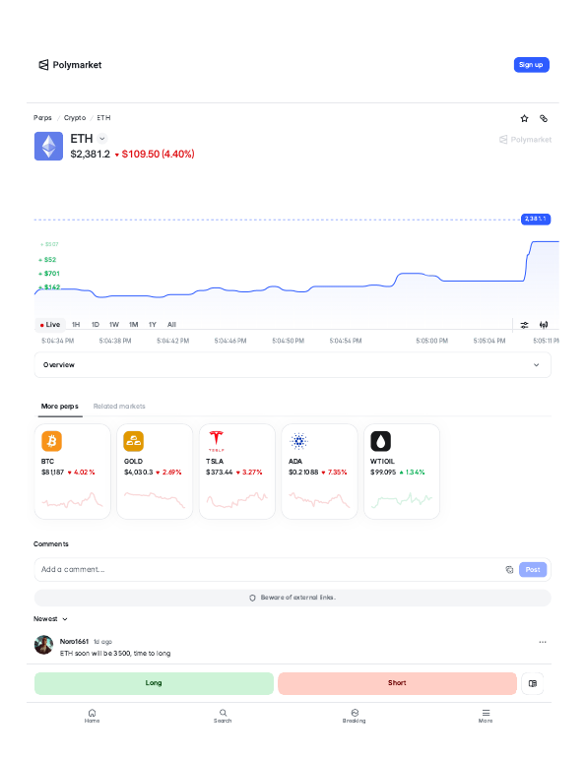Switch to the Related markets tab

pos(119,406)
